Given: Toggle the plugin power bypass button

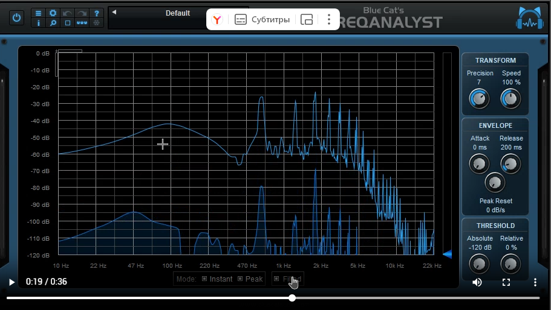Looking at the screenshot, I should (x=16, y=18).
